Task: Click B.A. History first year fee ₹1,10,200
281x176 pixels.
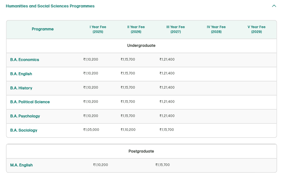Action: click(x=91, y=87)
